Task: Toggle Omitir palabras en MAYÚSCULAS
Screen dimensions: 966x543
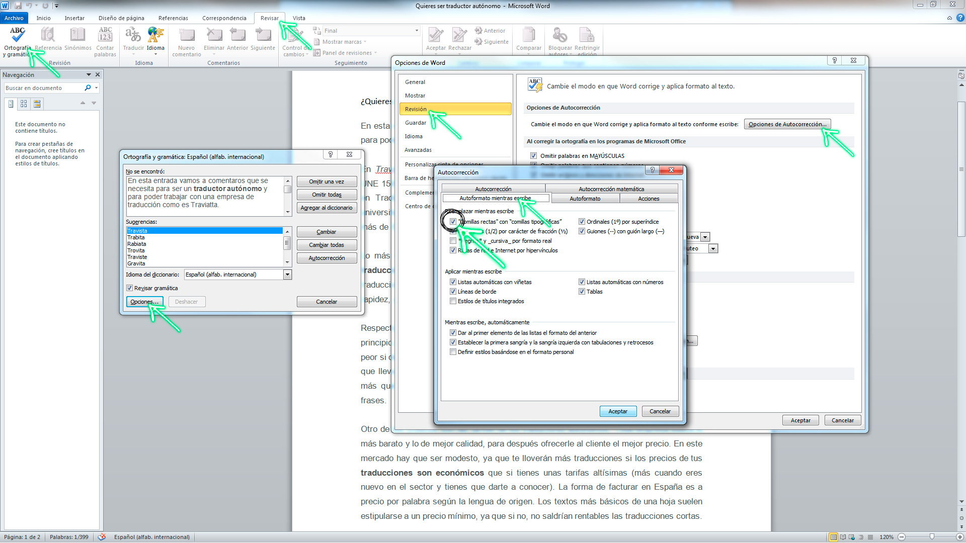Action: [x=533, y=156]
